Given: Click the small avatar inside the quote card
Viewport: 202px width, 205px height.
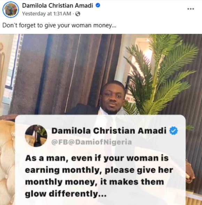Looking at the screenshot, I should [36, 136].
